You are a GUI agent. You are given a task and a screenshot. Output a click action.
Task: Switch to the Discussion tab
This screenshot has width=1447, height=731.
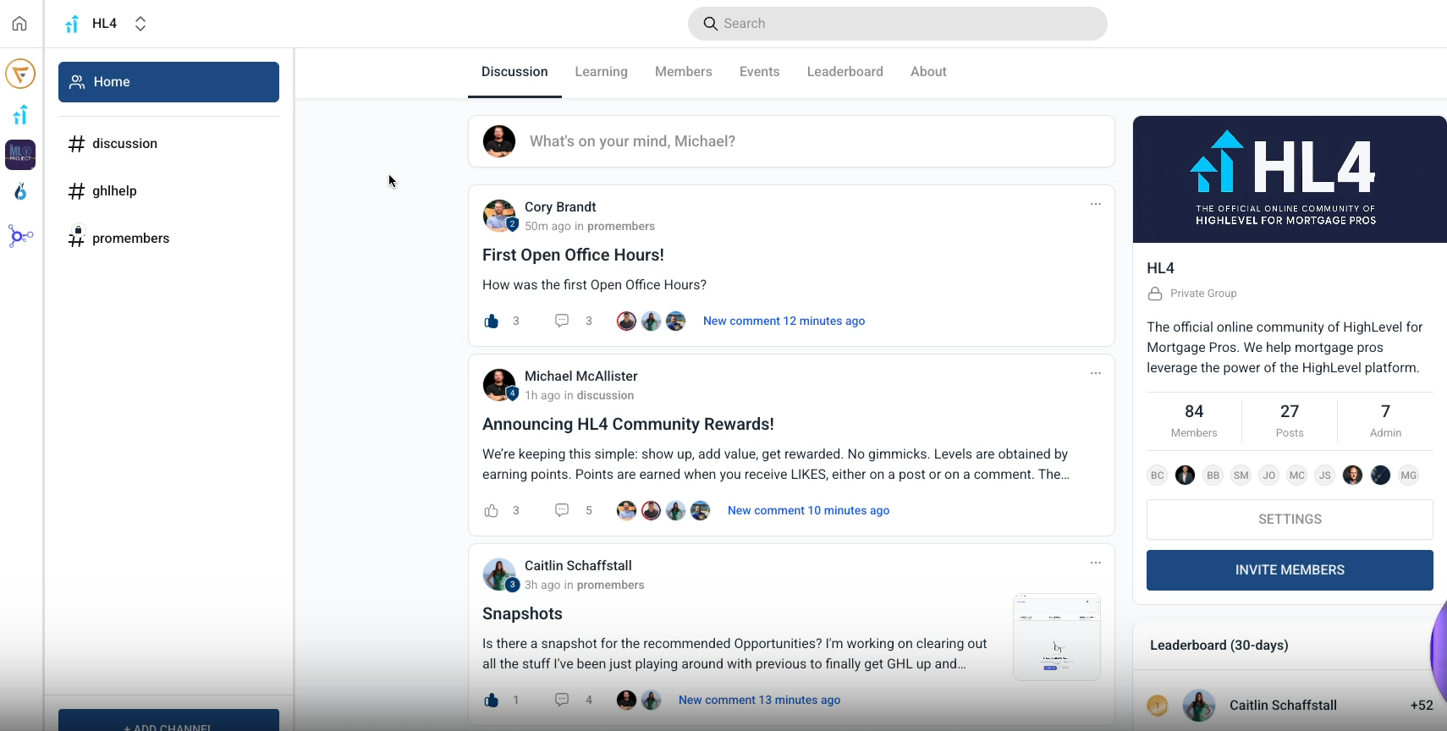click(x=514, y=72)
